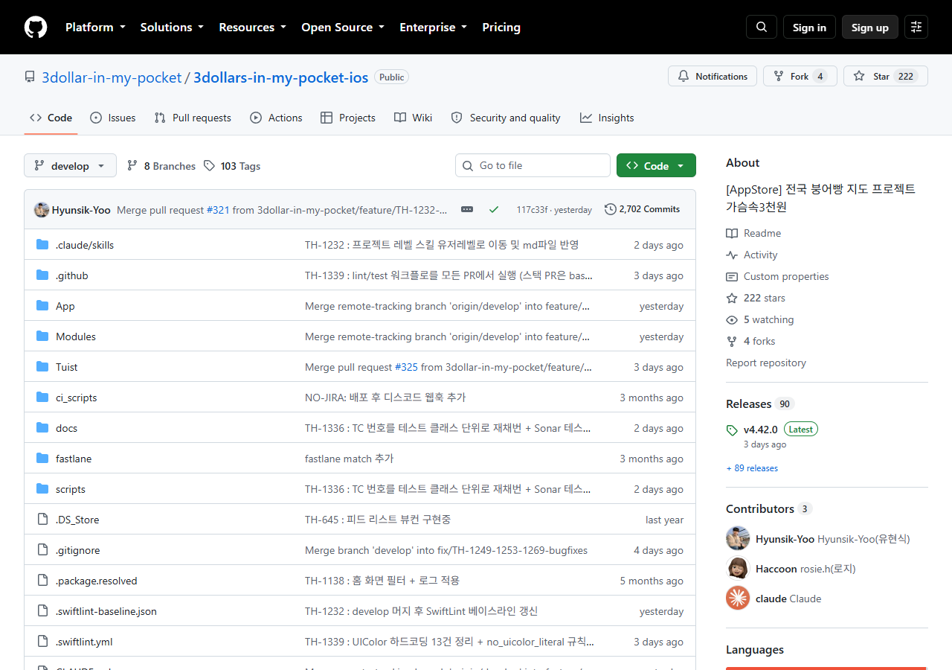Open the claude contributor avatar
The height and width of the screenshot is (670, 952).
pos(738,598)
